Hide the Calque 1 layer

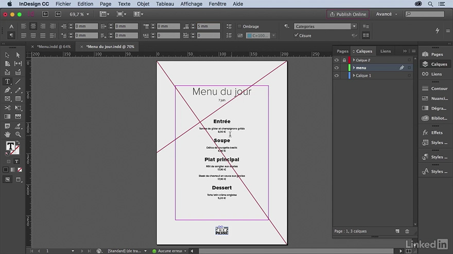coord(337,75)
